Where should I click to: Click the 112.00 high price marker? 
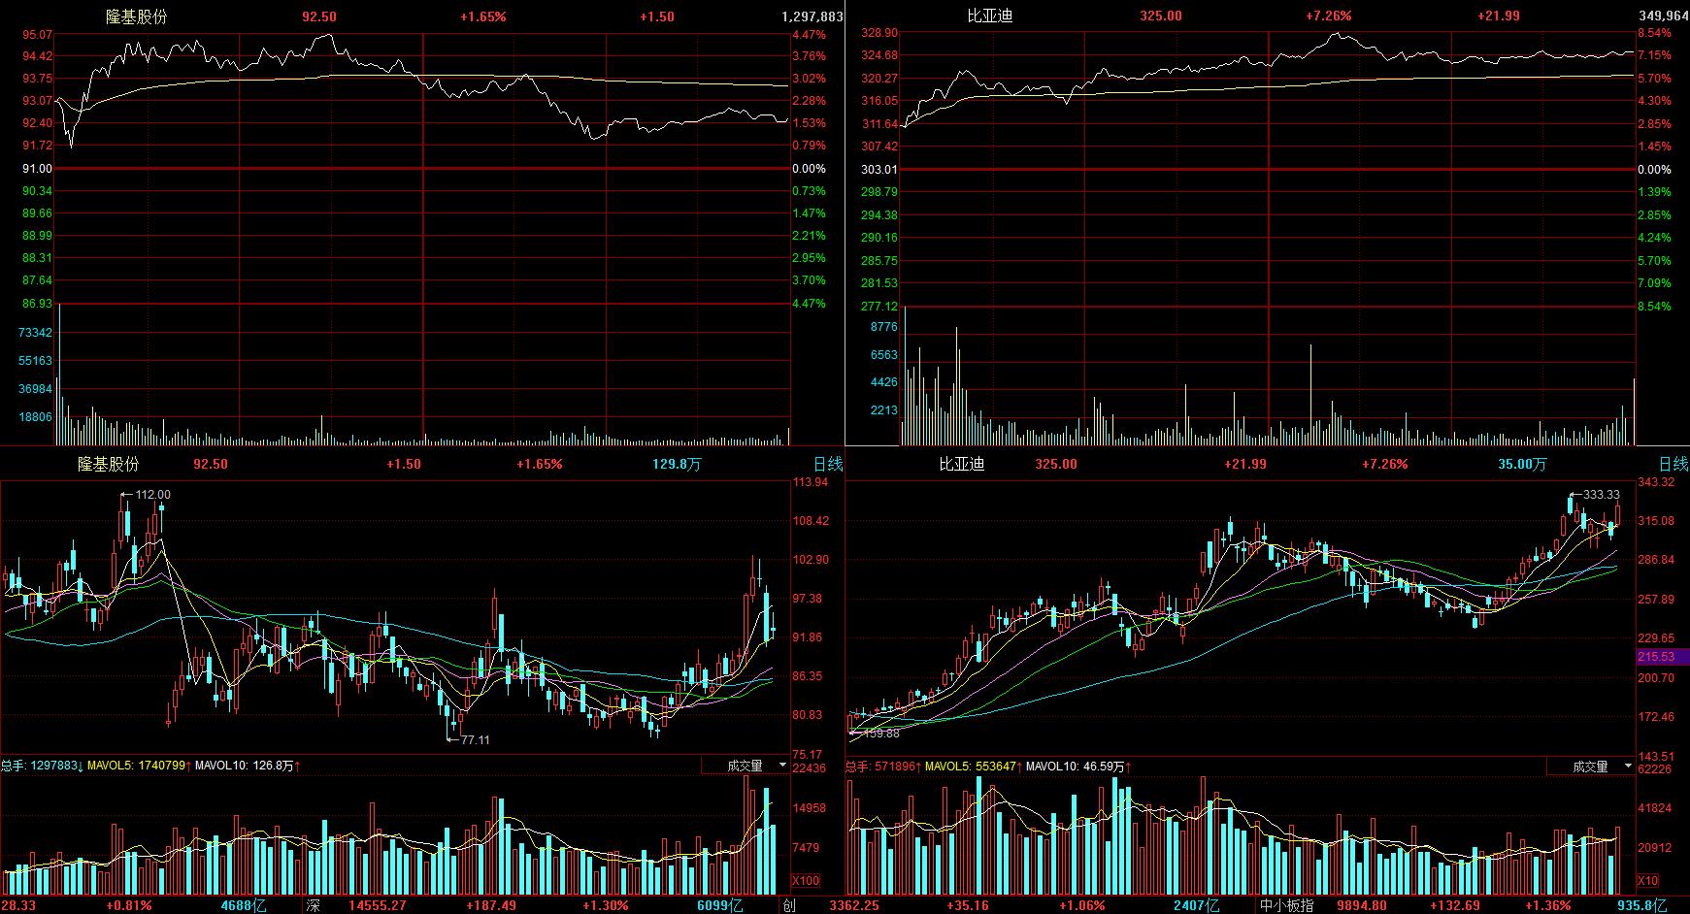pyautogui.click(x=151, y=495)
